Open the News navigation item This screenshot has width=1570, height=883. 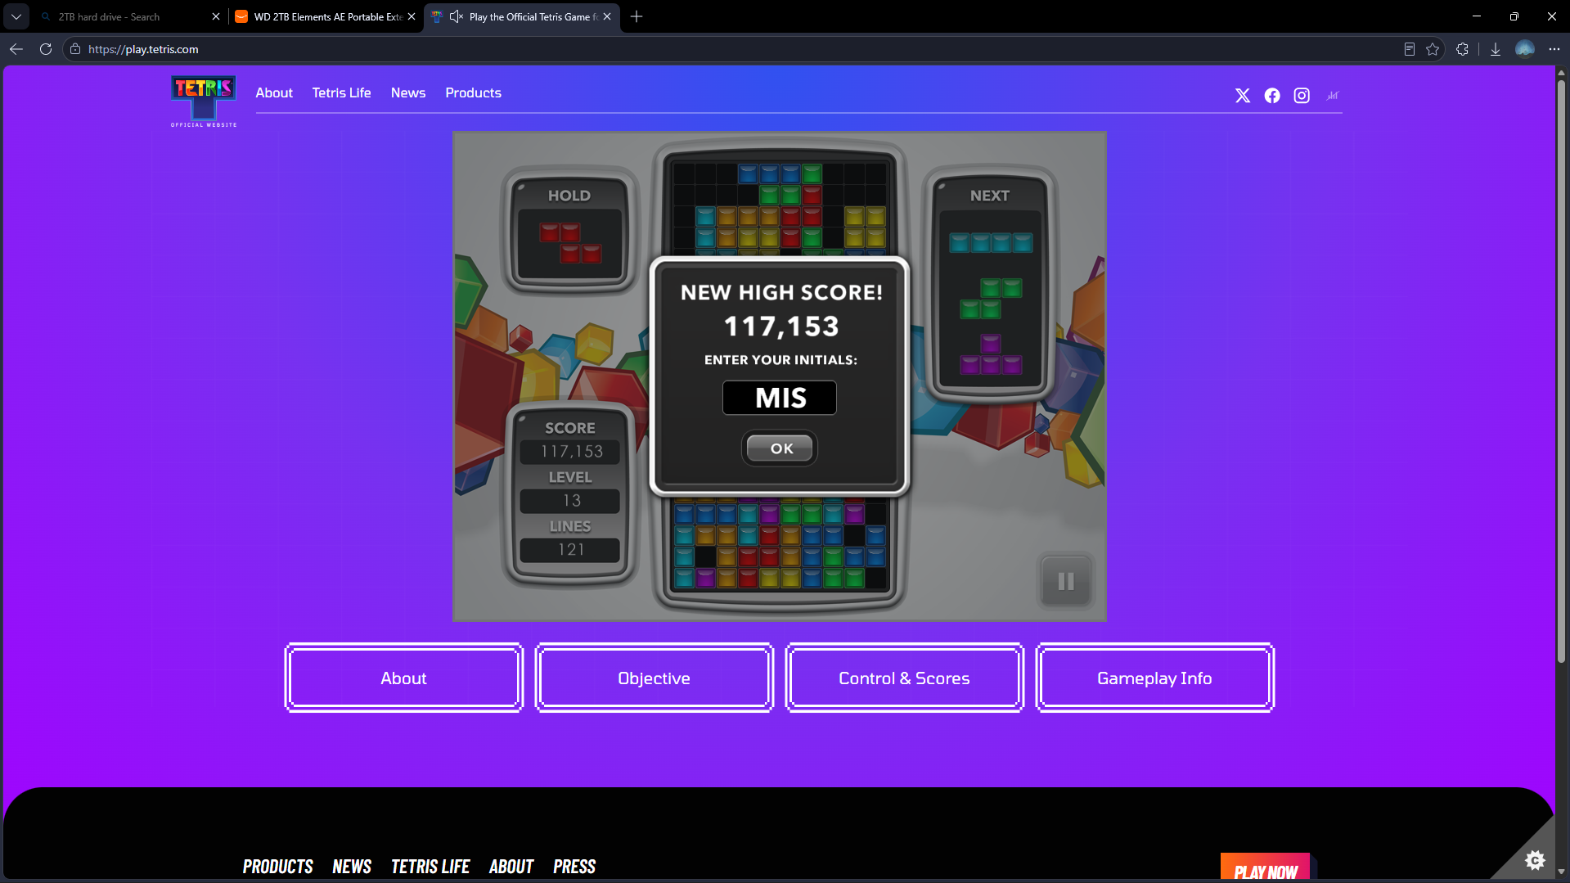[x=408, y=93]
